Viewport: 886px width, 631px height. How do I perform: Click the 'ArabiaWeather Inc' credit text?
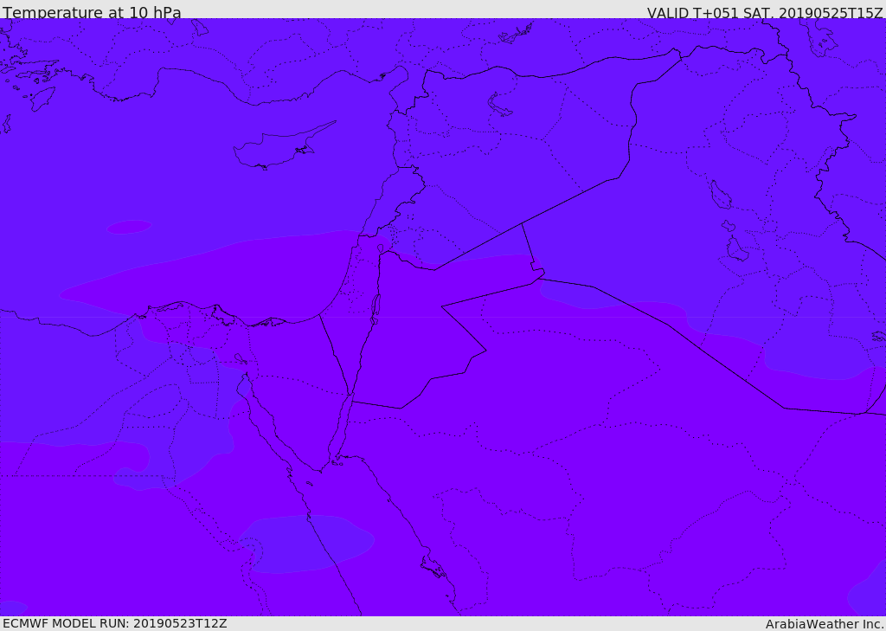coord(825,624)
